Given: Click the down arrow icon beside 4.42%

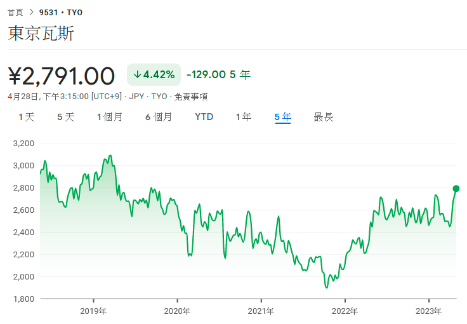Looking at the screenshot, I should point(137,74).
